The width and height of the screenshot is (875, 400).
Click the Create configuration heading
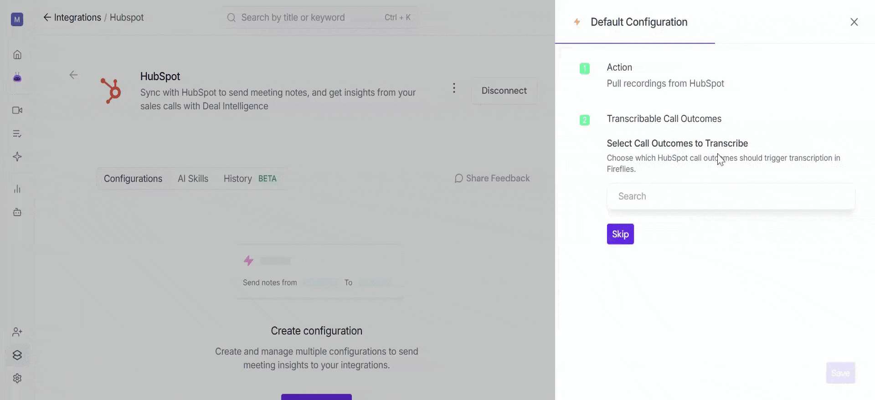click(317, 331)
